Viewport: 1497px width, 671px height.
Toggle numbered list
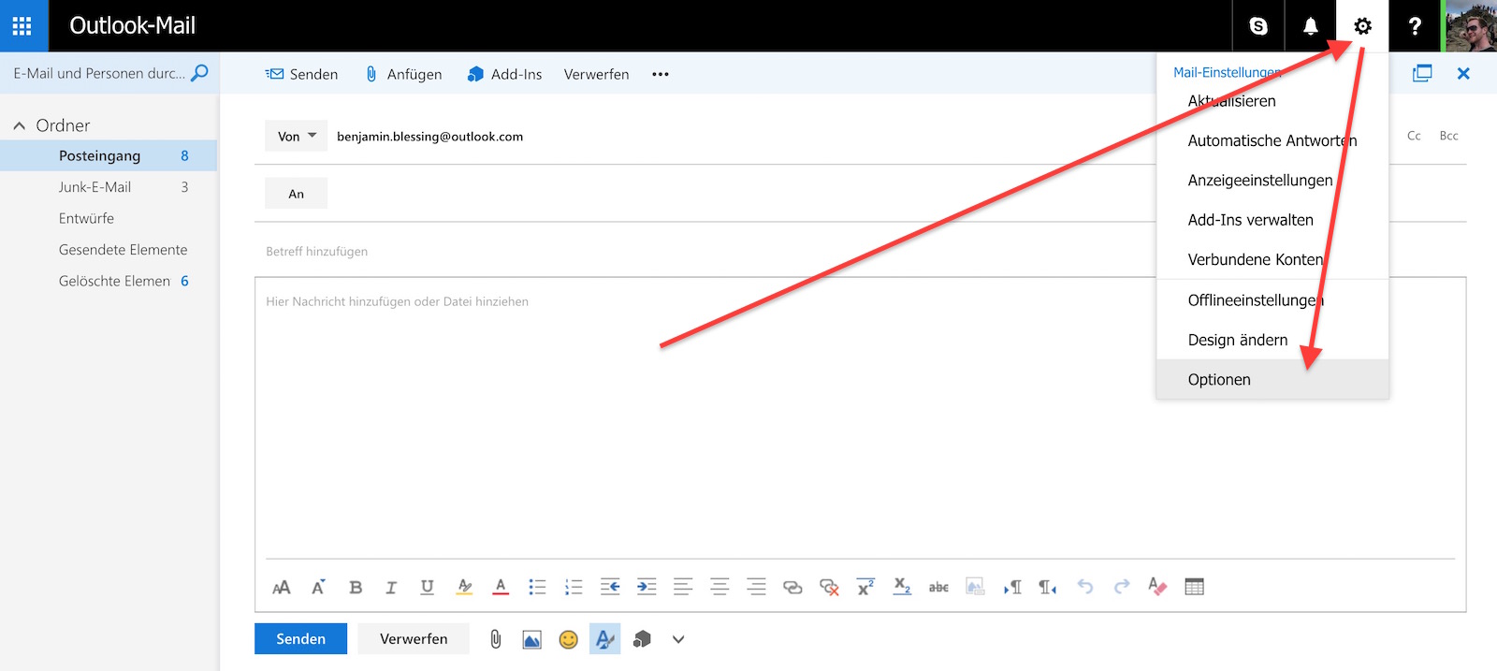click(574, 588)
